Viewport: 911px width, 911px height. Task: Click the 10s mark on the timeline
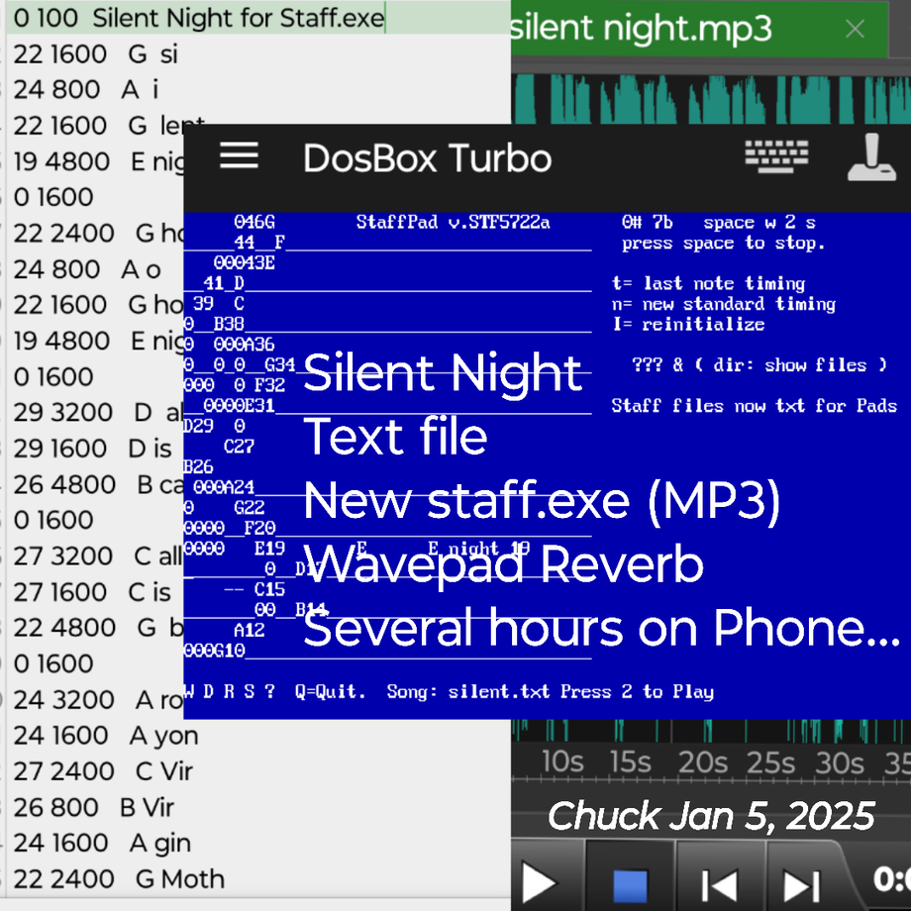click(x=561, y=762)
